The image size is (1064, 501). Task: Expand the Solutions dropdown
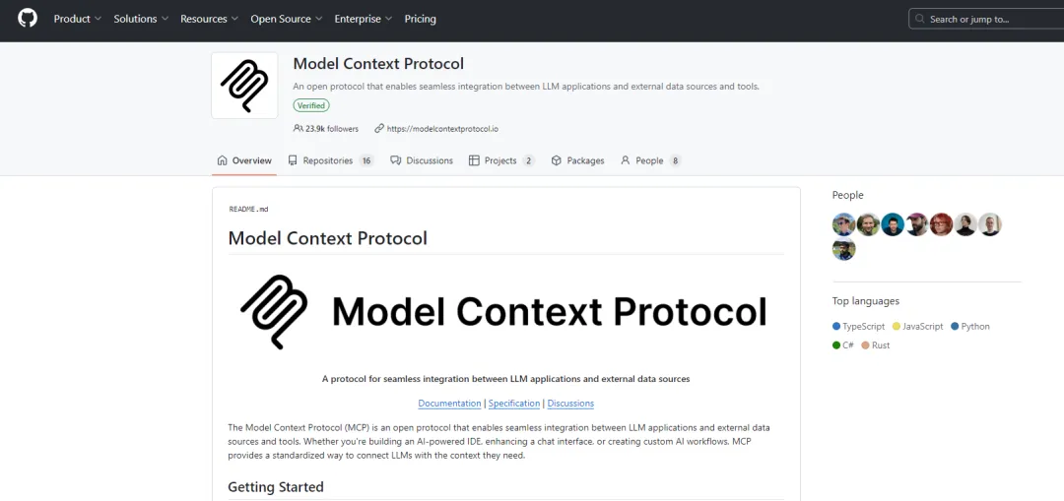click(141, 19)
